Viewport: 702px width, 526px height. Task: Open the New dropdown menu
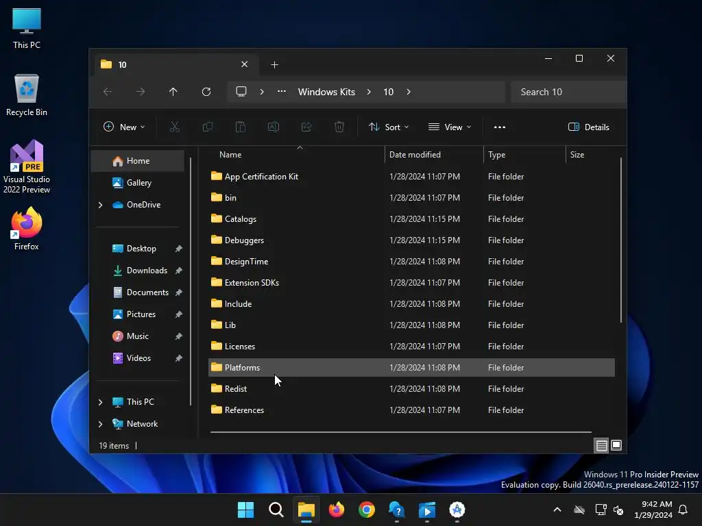click(124, 127)
